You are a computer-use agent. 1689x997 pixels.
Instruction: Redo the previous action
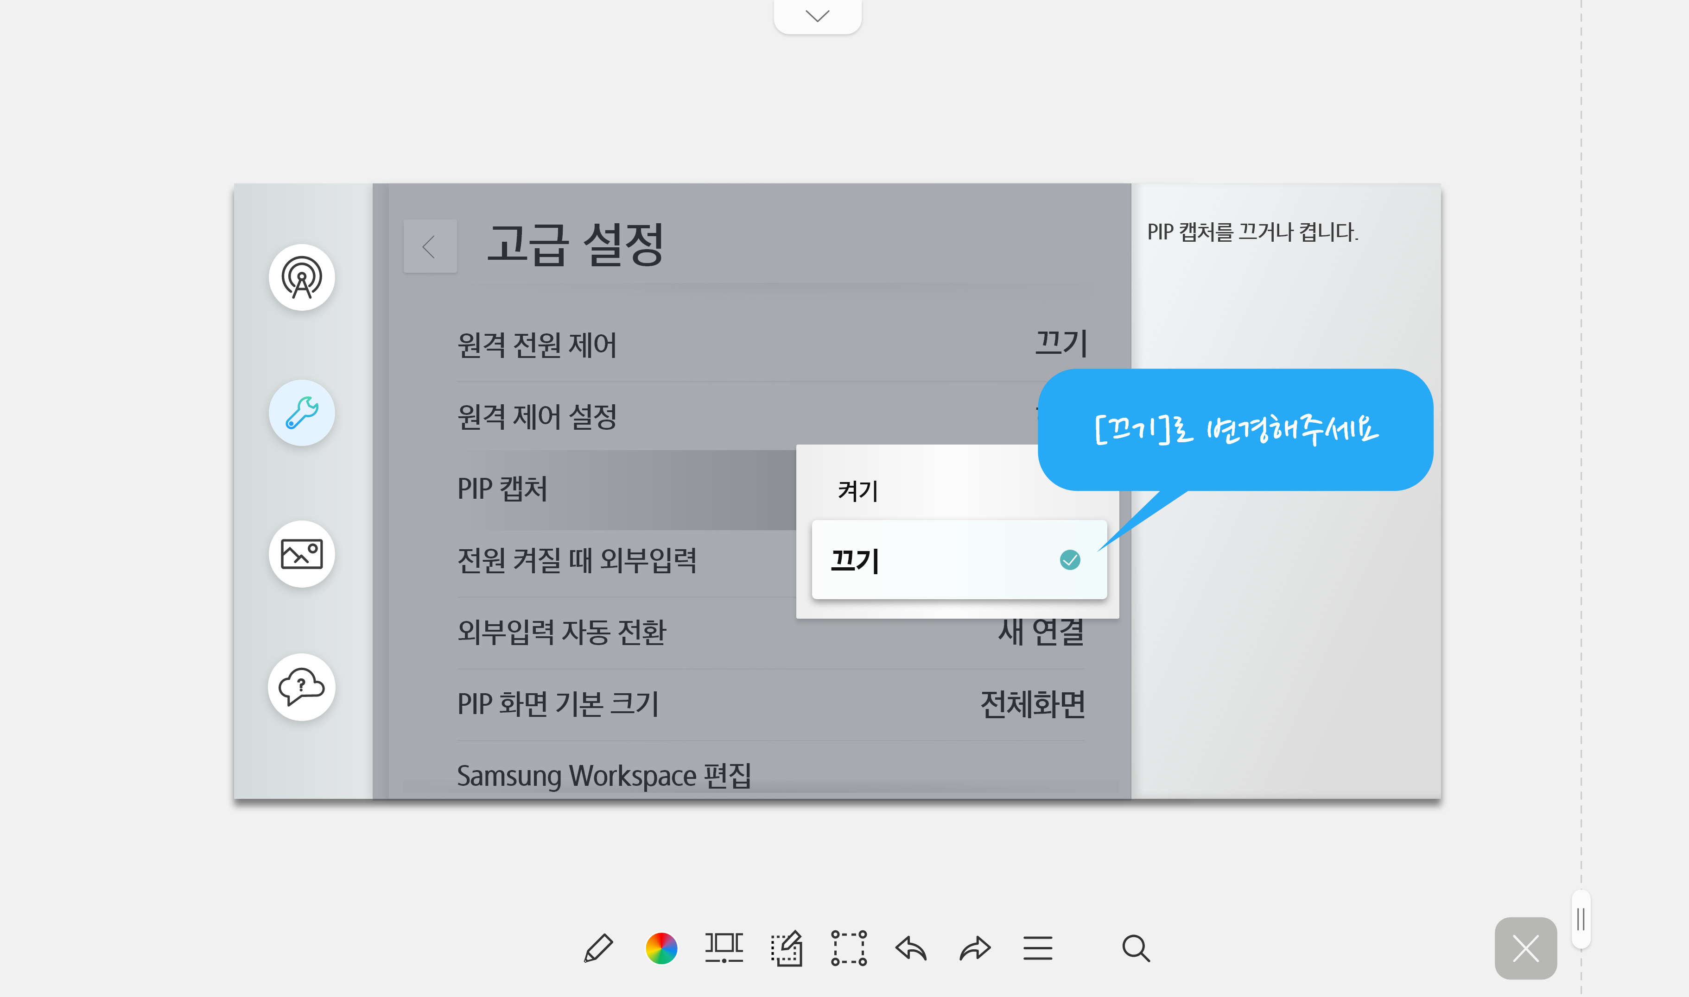tap(974, 948)
